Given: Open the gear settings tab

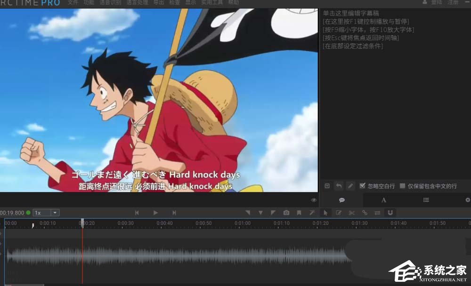Looking at the screenshot, I should coord(467,200).
